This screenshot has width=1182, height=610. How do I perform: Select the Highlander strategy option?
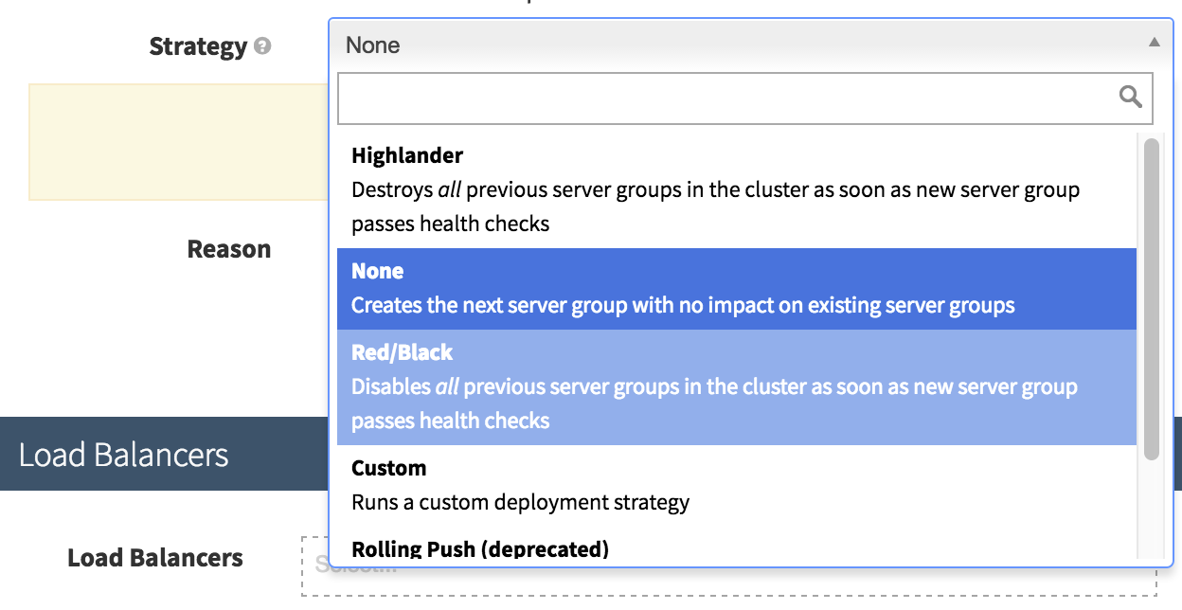click(x=407, y=155)
